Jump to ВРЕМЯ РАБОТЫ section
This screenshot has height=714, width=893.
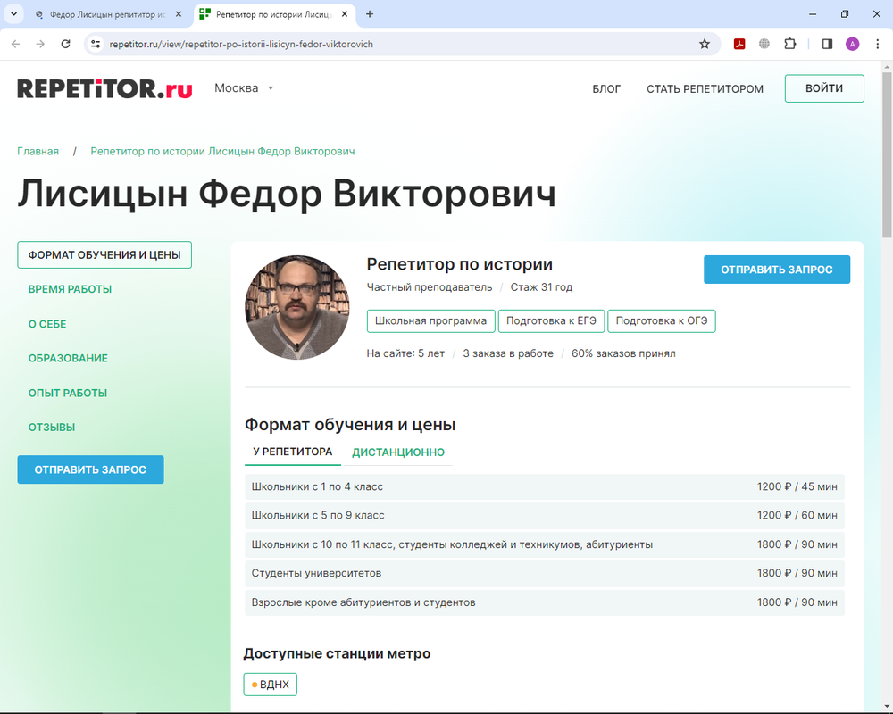tap(70, 289)
